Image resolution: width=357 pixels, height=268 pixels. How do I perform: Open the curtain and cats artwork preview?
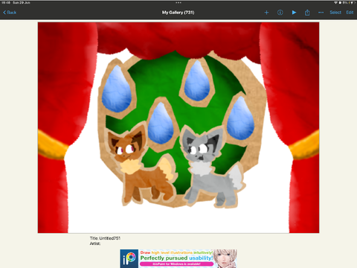click(x=178, y=127)
